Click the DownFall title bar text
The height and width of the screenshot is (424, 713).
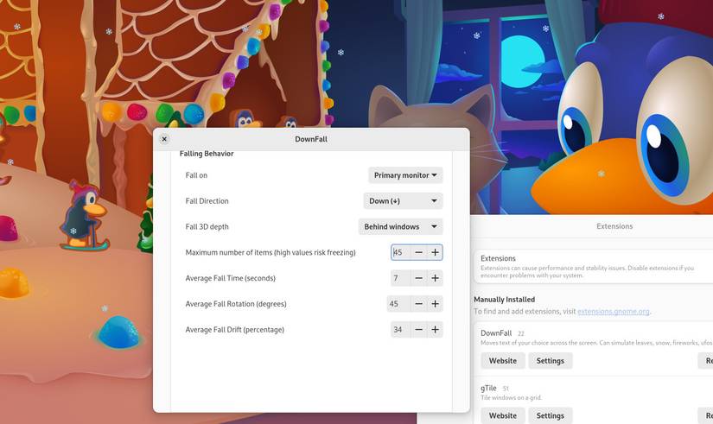tap(311, 139)
